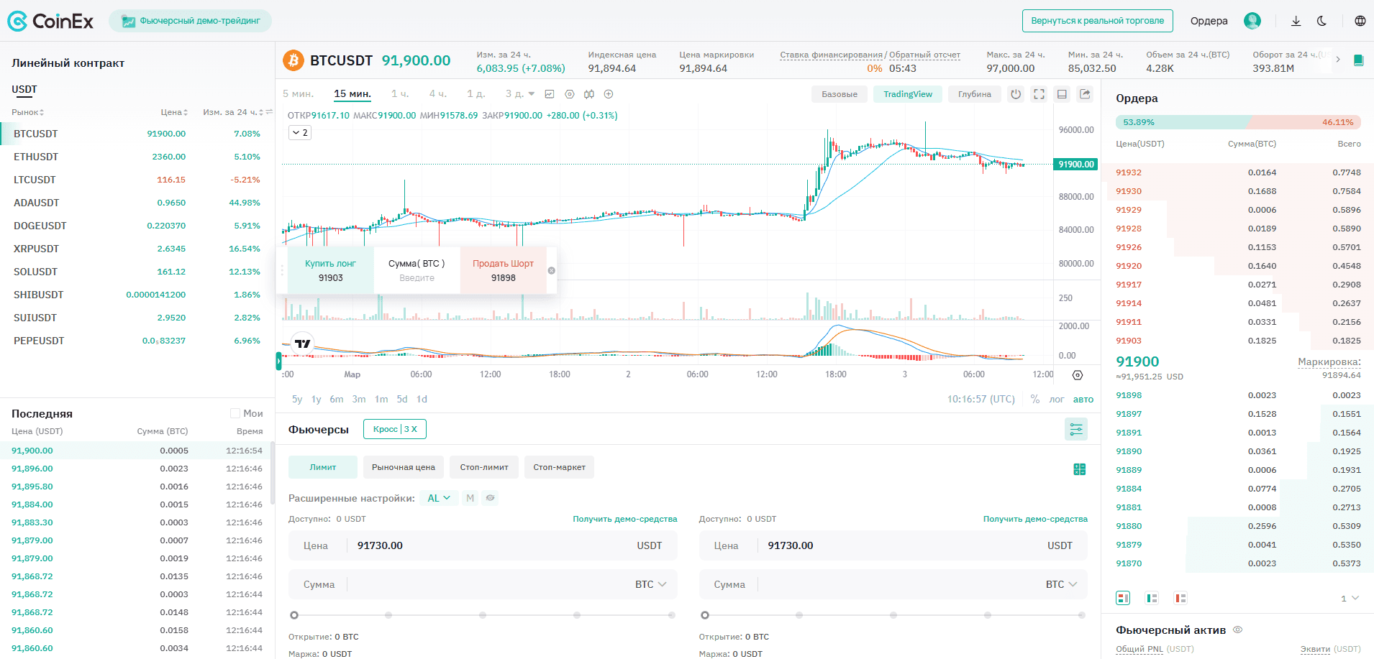Viewport: 1374px width, 659px height.
Task: Click the add plus icon in chart toolbar
Action: tap(609, 94)
